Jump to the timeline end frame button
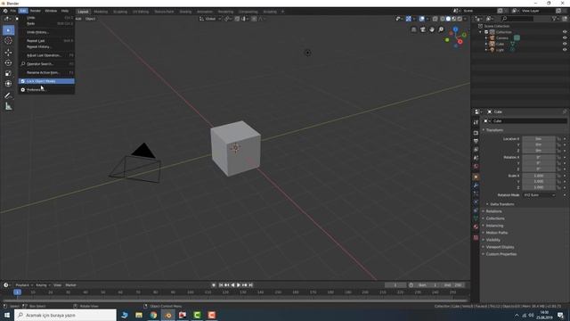Image resolution: width=570 pixels, height=321 pixels. (250, 285)
